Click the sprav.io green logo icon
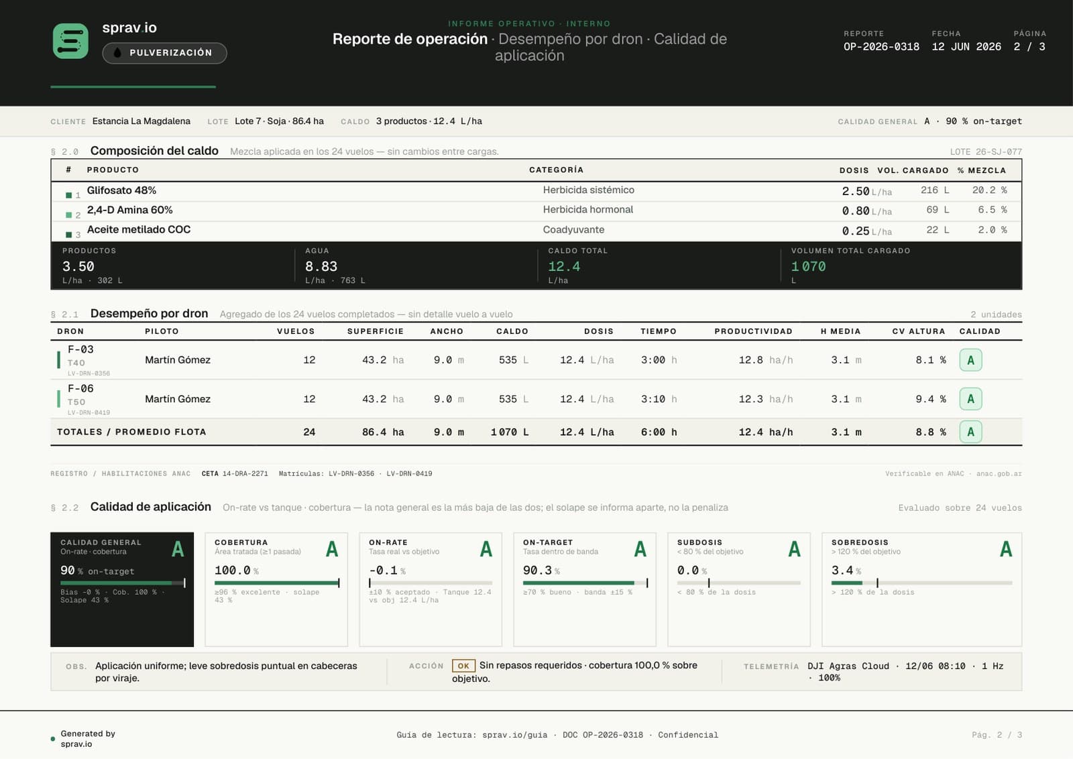This screenshot has width=1073, height=759. coord(70,41)
